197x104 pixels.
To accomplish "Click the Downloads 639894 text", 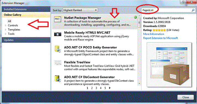I will coord(154,26).
